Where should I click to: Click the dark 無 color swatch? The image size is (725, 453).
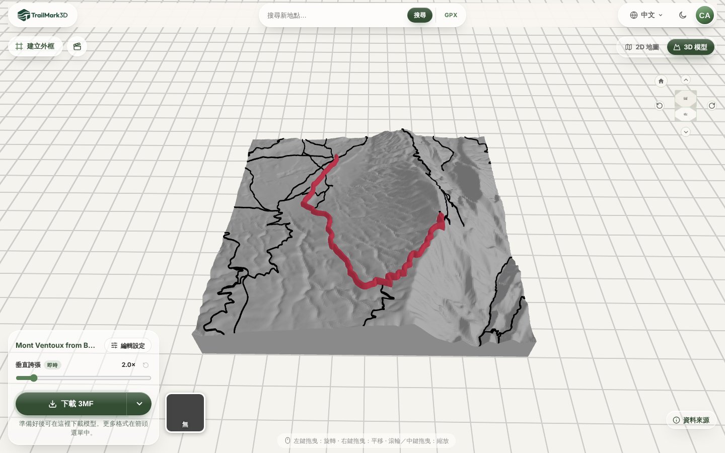click(185, 413)
